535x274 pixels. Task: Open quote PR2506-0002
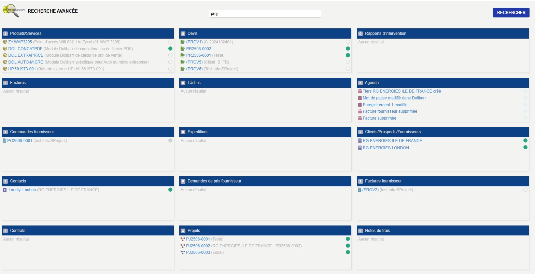pyautogui.click(x=199, y=49)
